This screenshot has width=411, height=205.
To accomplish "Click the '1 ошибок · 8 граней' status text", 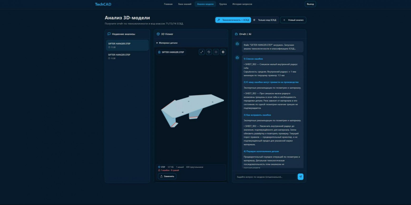I will click(170, 170).
